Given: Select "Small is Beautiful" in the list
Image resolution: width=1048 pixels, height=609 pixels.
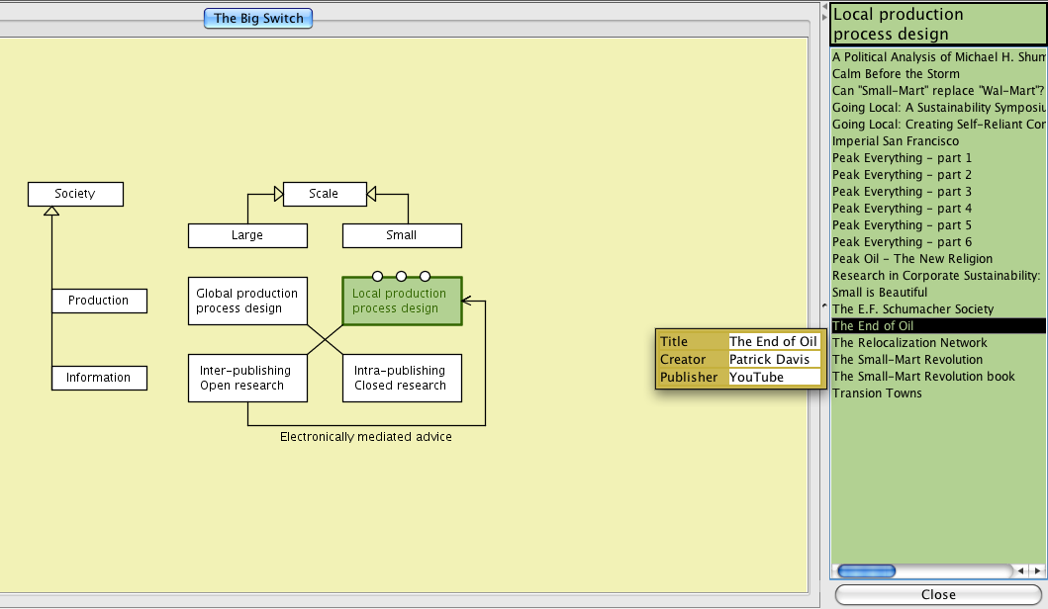Looking at the screenshot, I should (x=880, y=293).
